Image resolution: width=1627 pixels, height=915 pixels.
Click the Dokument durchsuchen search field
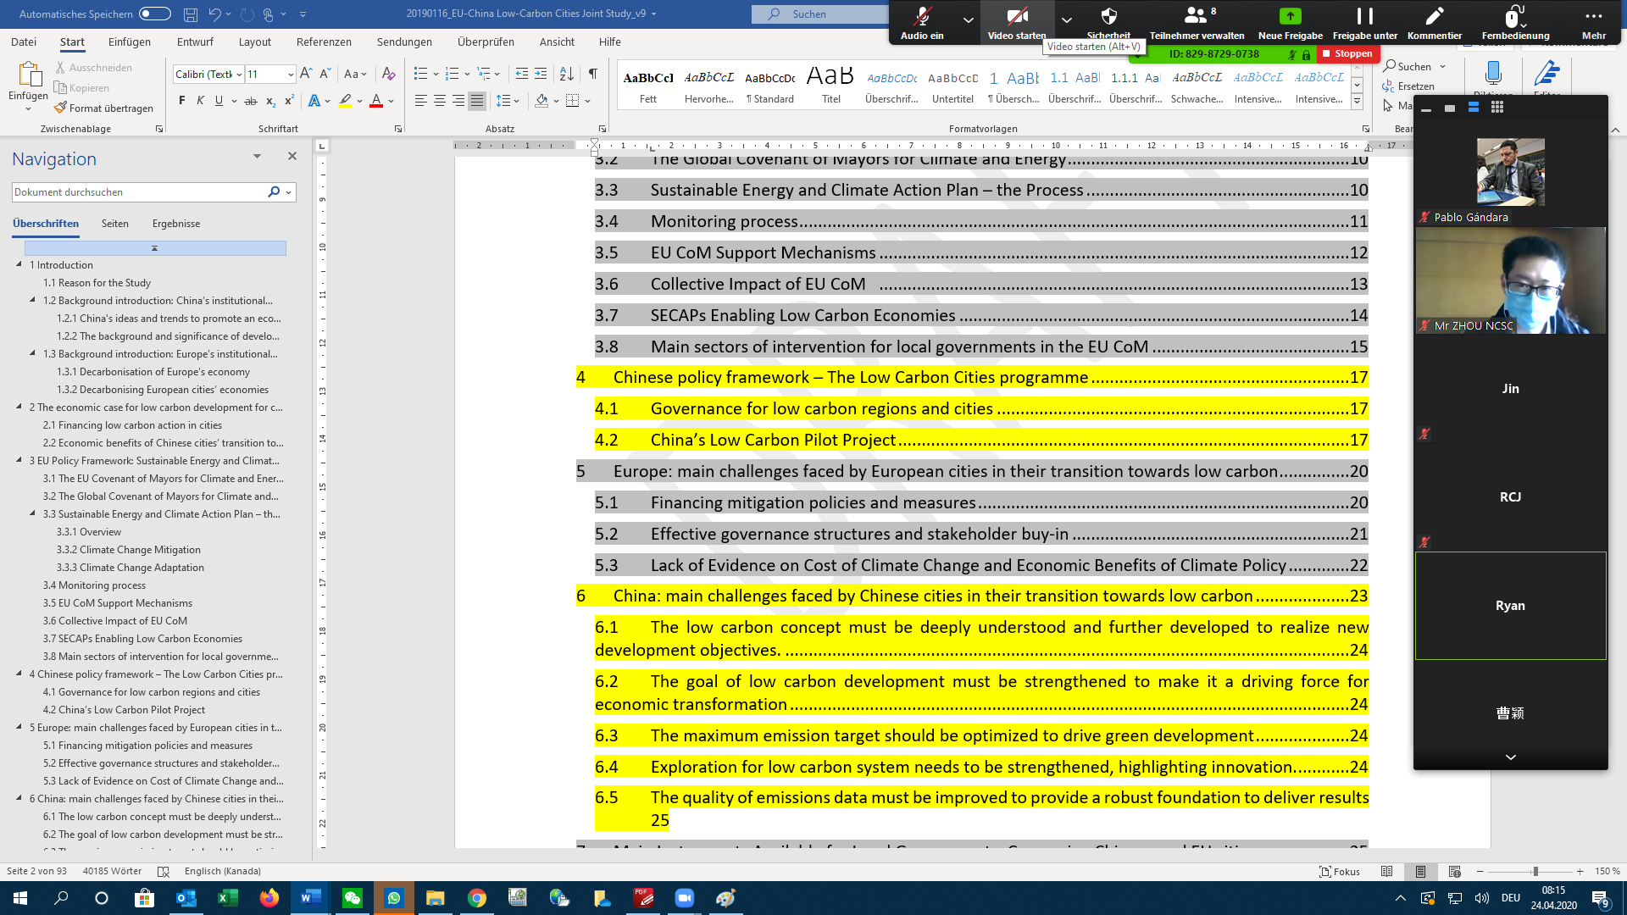click(136, 192)
